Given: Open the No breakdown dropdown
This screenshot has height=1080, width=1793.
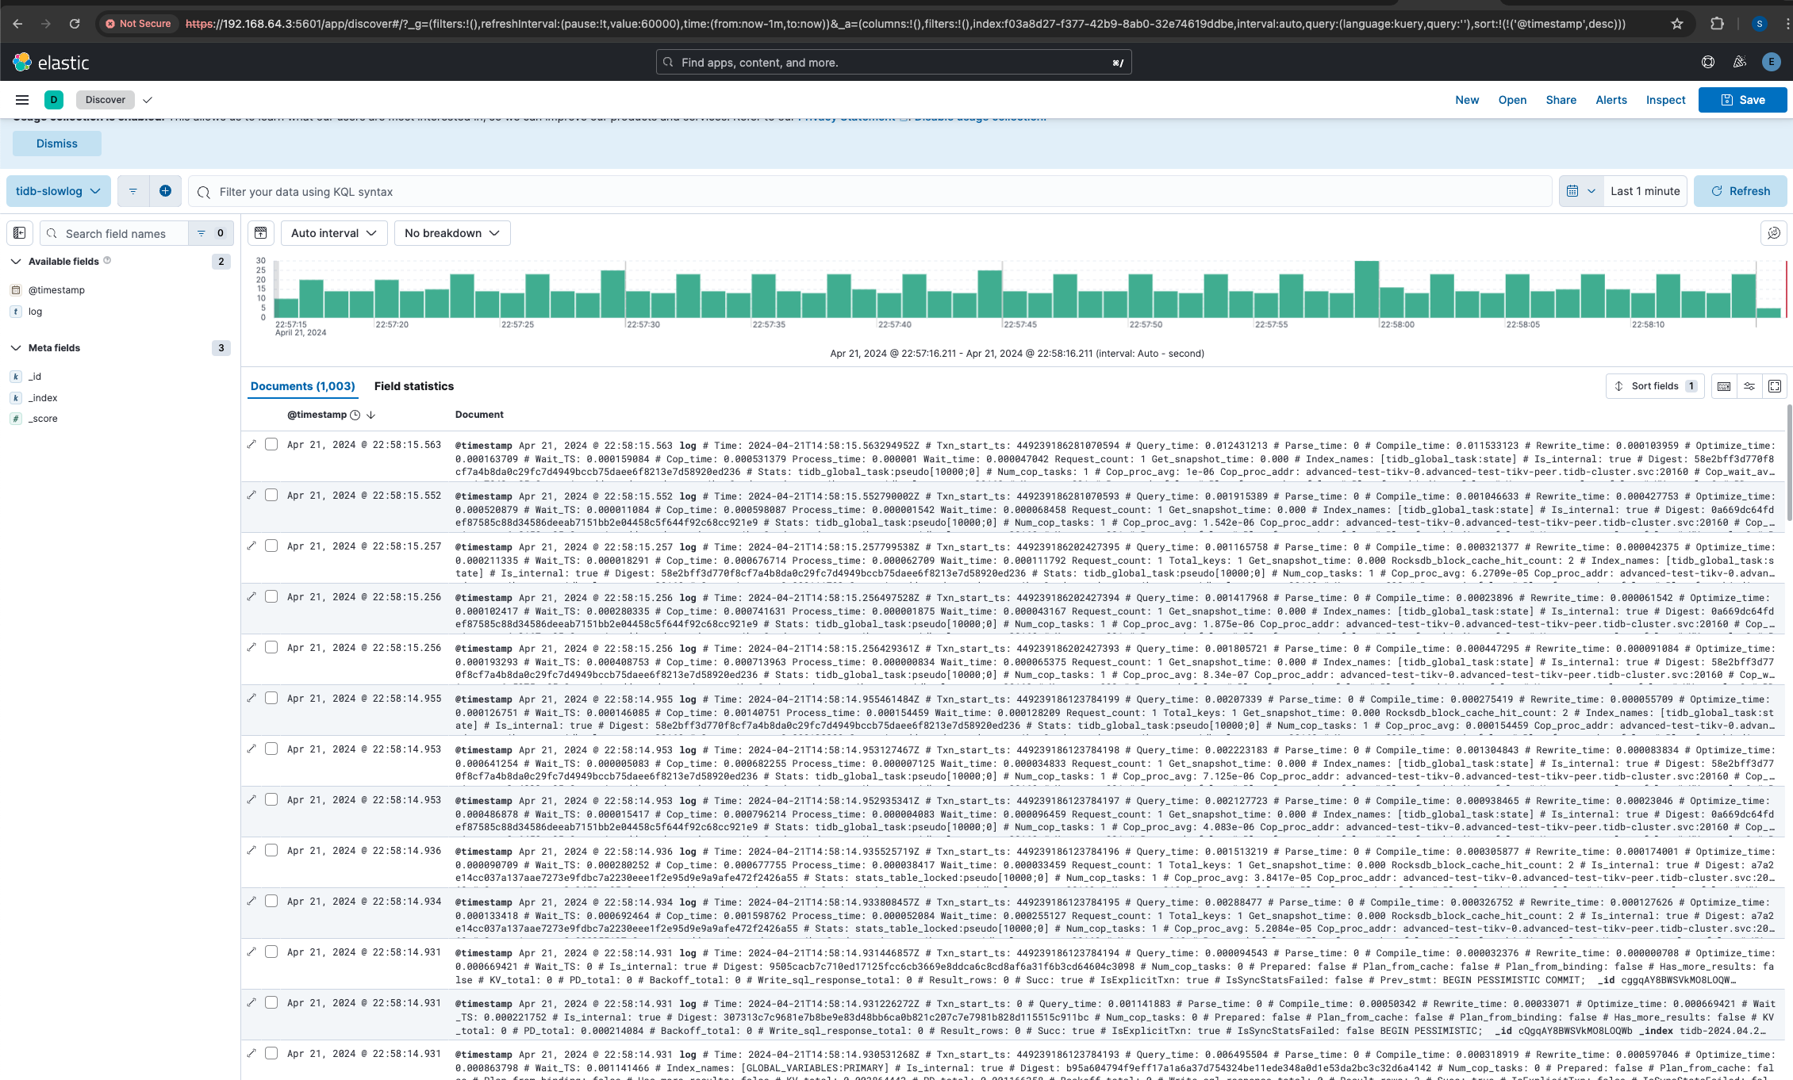Looking at the screenshot, I should click(452, 233).
